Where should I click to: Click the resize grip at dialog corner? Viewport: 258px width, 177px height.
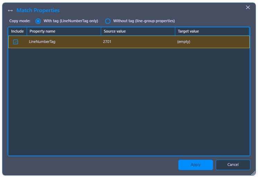[253, 173]
